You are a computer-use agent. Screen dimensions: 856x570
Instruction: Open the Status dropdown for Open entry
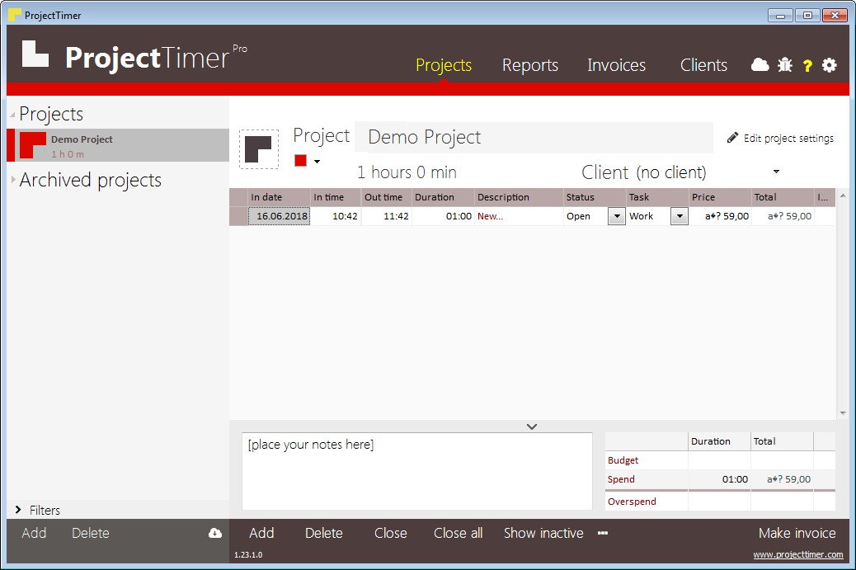[616, 216]
